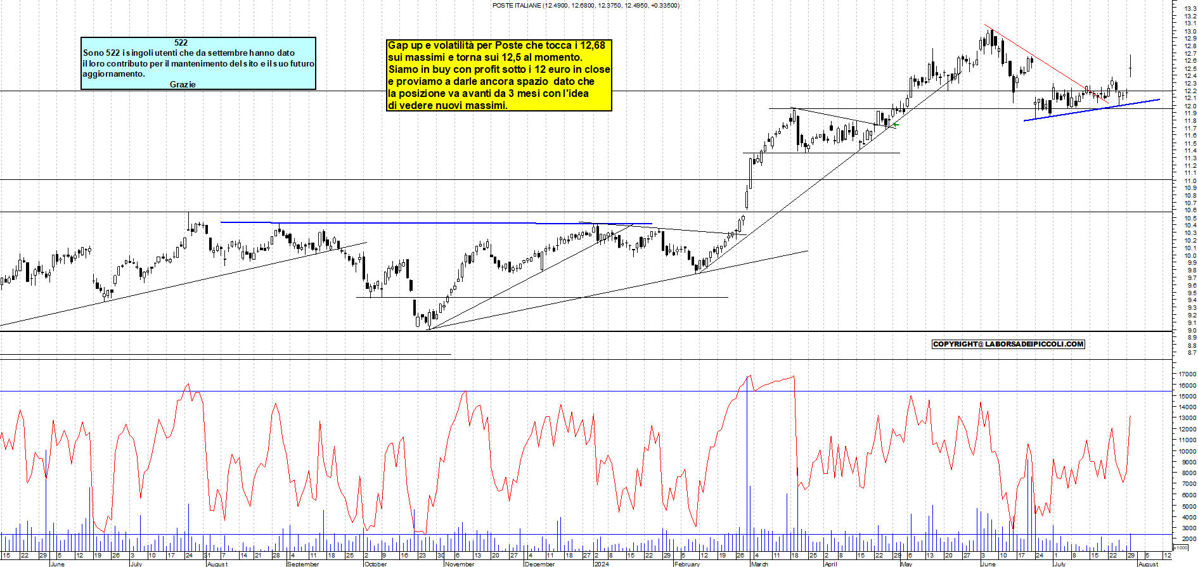Click the 13.0 price axis label
The image size is (1198, 567).
(x=1190, y=31)
